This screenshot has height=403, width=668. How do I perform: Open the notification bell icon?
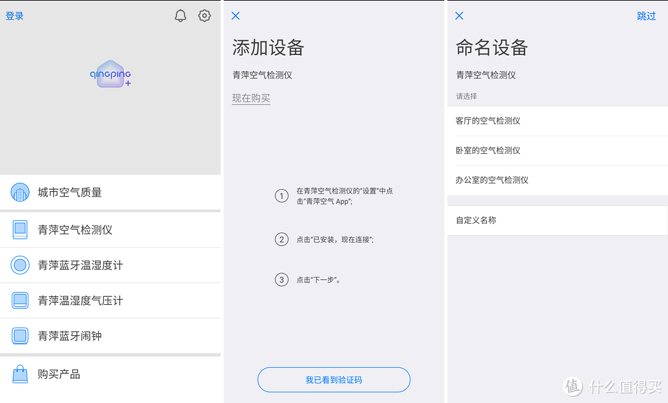coord(181,15)
